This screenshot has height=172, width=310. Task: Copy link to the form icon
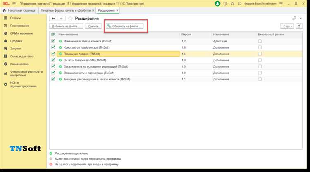(294, 18)
